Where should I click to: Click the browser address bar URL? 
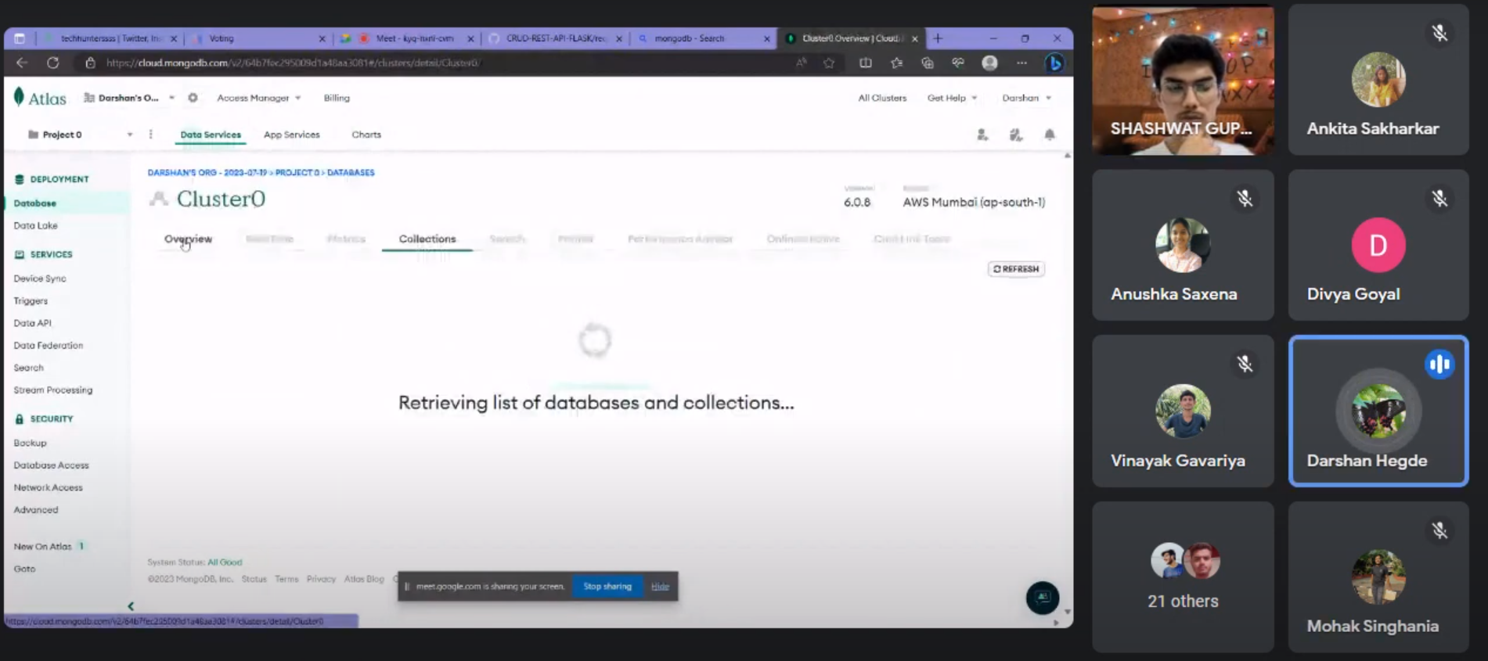(293, 63)
